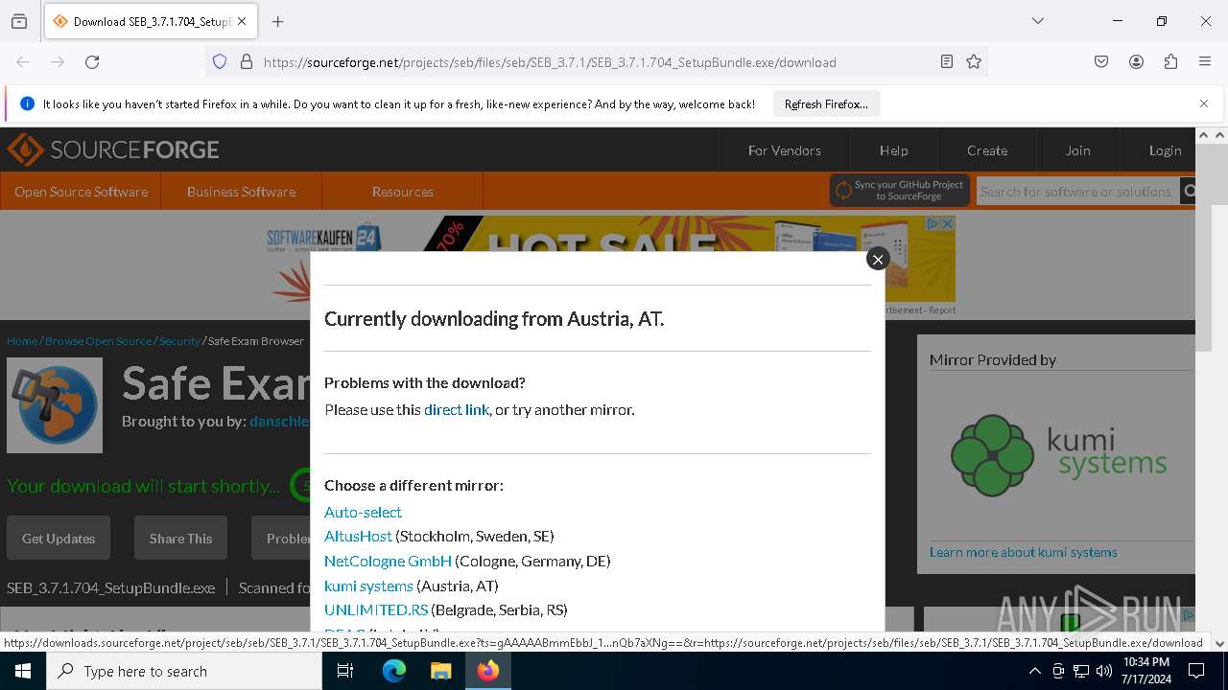Viewport: 1228px width, 690px height.
Task: Close the mirror selection dialog
Action: [x=877, y=259]
